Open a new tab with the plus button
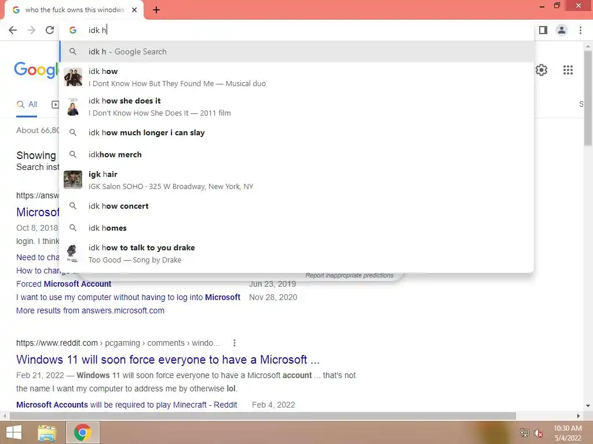The height and width of the screenshot is (444, 593). [156, 10]
